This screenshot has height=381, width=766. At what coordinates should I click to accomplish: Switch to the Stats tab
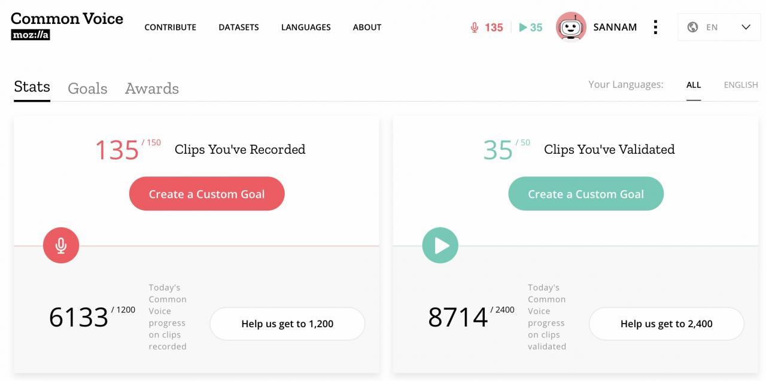pyautogui.click(x=32, y=87)
